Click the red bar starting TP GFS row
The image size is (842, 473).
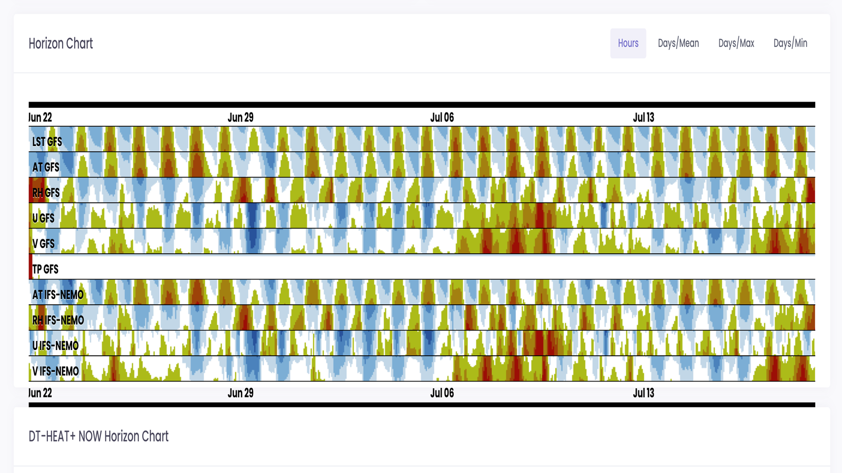31,266
